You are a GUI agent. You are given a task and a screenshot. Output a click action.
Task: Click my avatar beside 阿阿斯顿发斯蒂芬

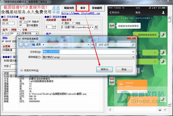click(163, 35)
